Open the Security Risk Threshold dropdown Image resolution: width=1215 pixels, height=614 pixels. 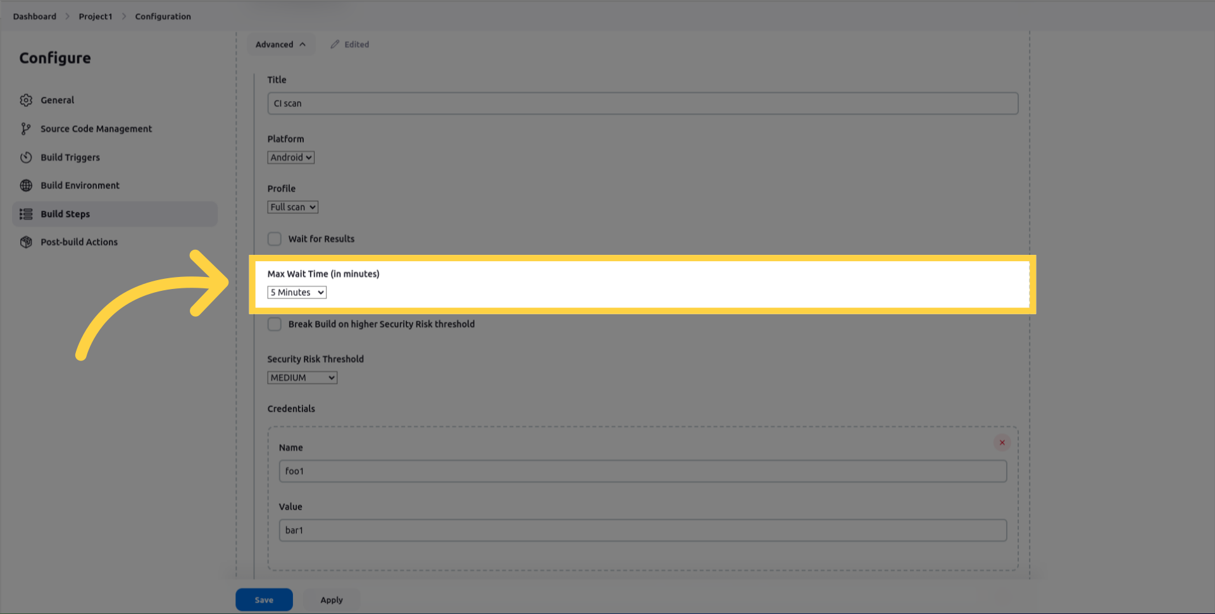click(302, 378)
